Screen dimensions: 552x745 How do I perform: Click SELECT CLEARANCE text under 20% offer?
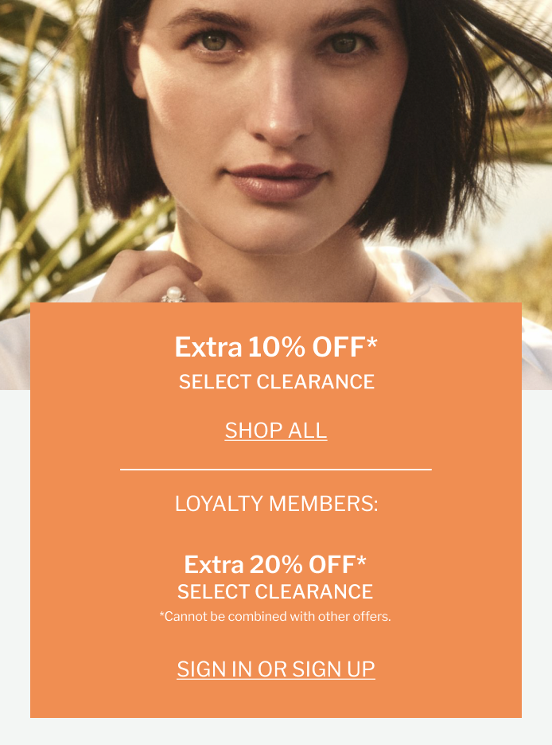(x=275, y=591)
